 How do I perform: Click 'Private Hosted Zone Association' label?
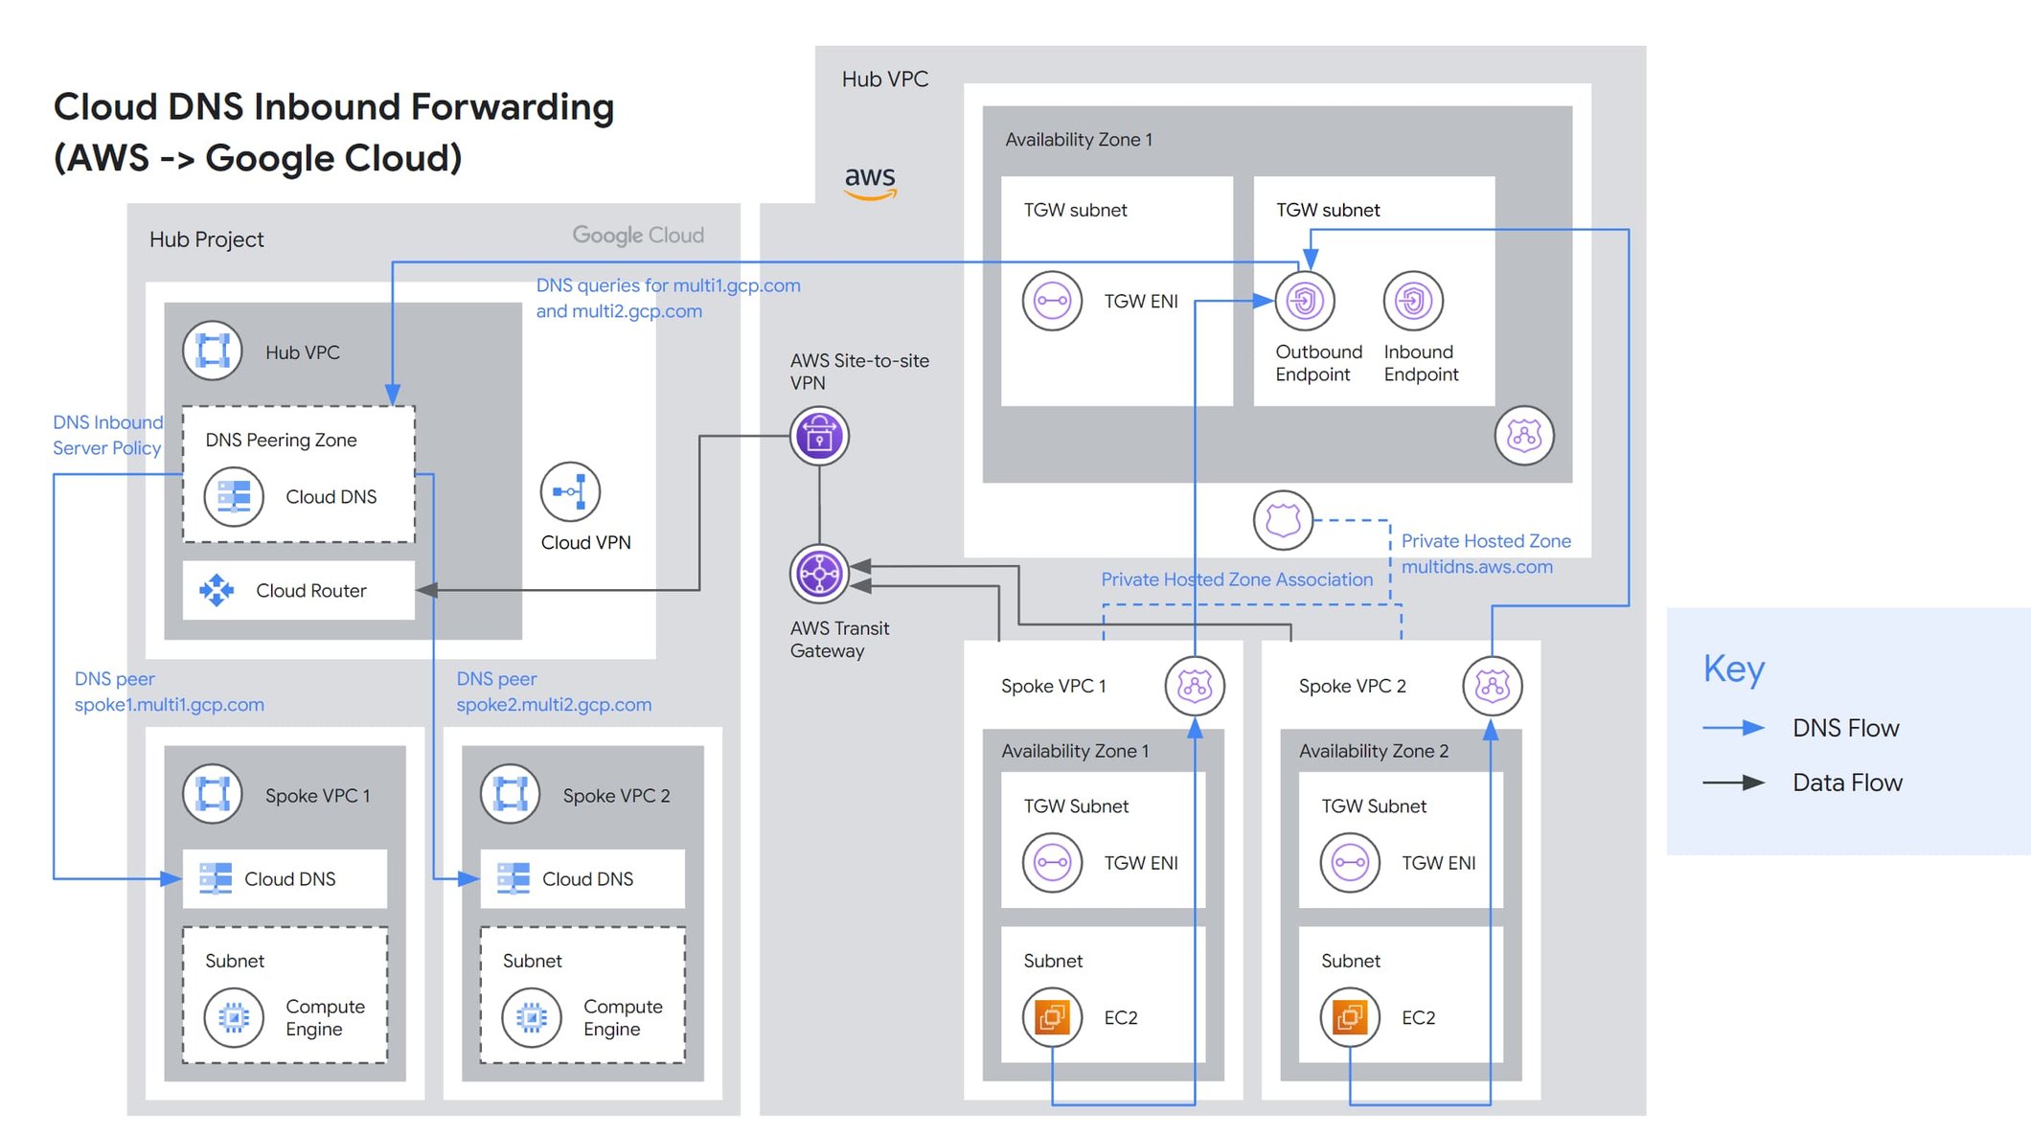pyautogui.click(x=1237, y=579)
